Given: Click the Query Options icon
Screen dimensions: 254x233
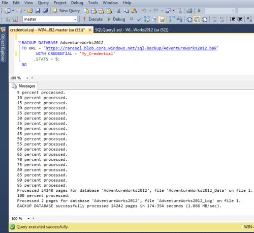Looking at the screenshot, I should pyautogui.click(x=154, y=19).
